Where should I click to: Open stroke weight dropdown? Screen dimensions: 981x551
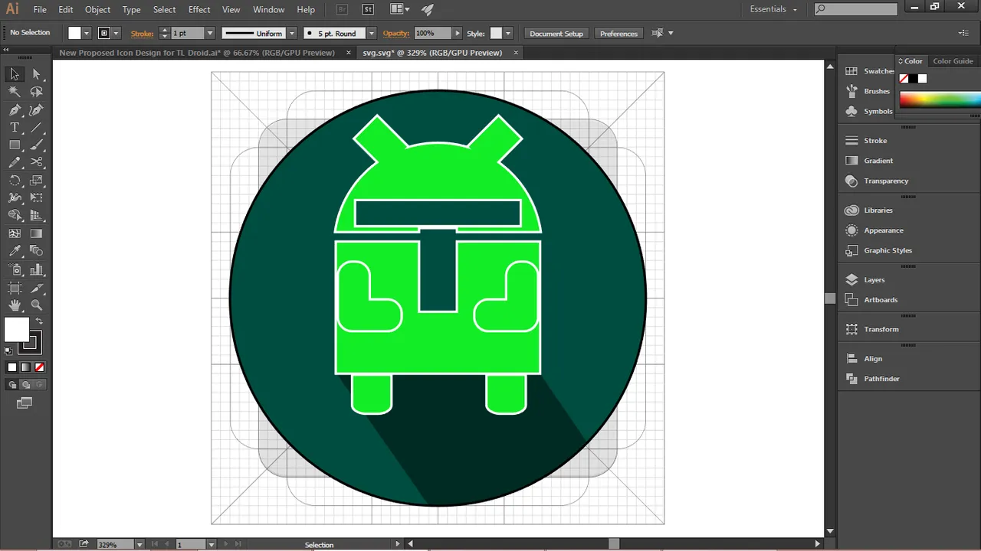tap(209, 33)
